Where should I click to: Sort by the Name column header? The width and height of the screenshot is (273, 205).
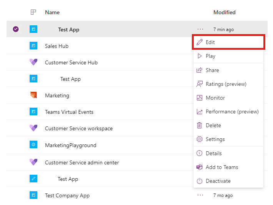click(52, 12)
